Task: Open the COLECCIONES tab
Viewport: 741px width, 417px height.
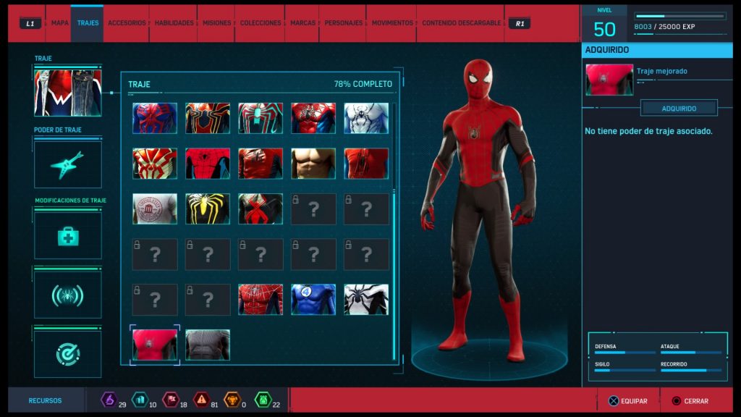Action: (x=260, y=22)
